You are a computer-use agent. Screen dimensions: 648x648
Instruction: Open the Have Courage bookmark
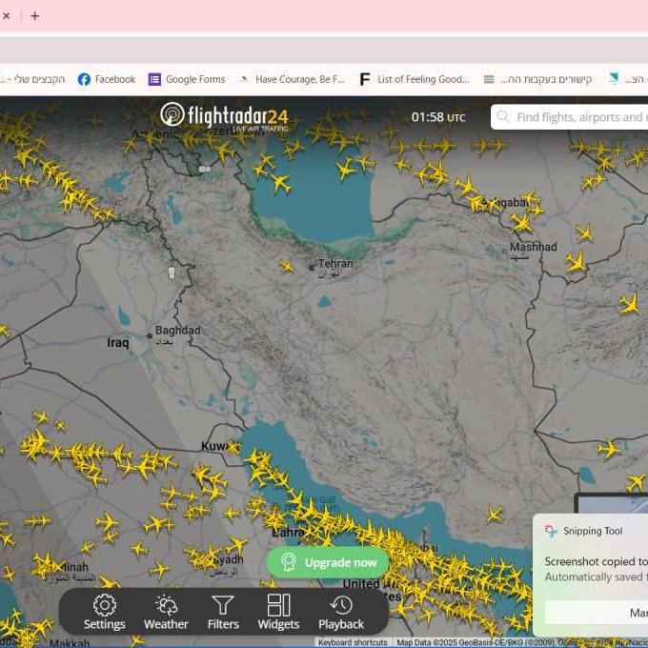(x=292, y=79)
